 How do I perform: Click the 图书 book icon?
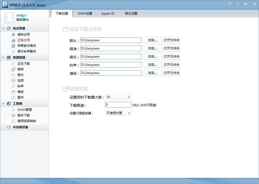click(x=13, y=98)
